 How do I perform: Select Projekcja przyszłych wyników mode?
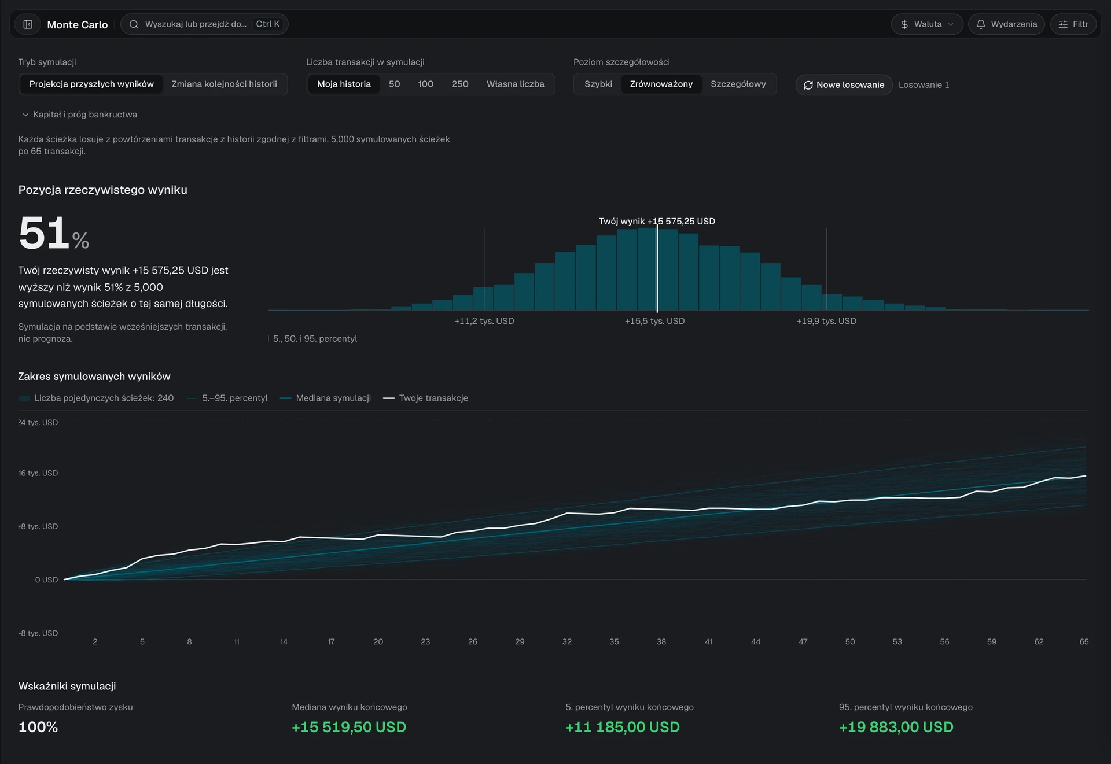pos(91,84)
